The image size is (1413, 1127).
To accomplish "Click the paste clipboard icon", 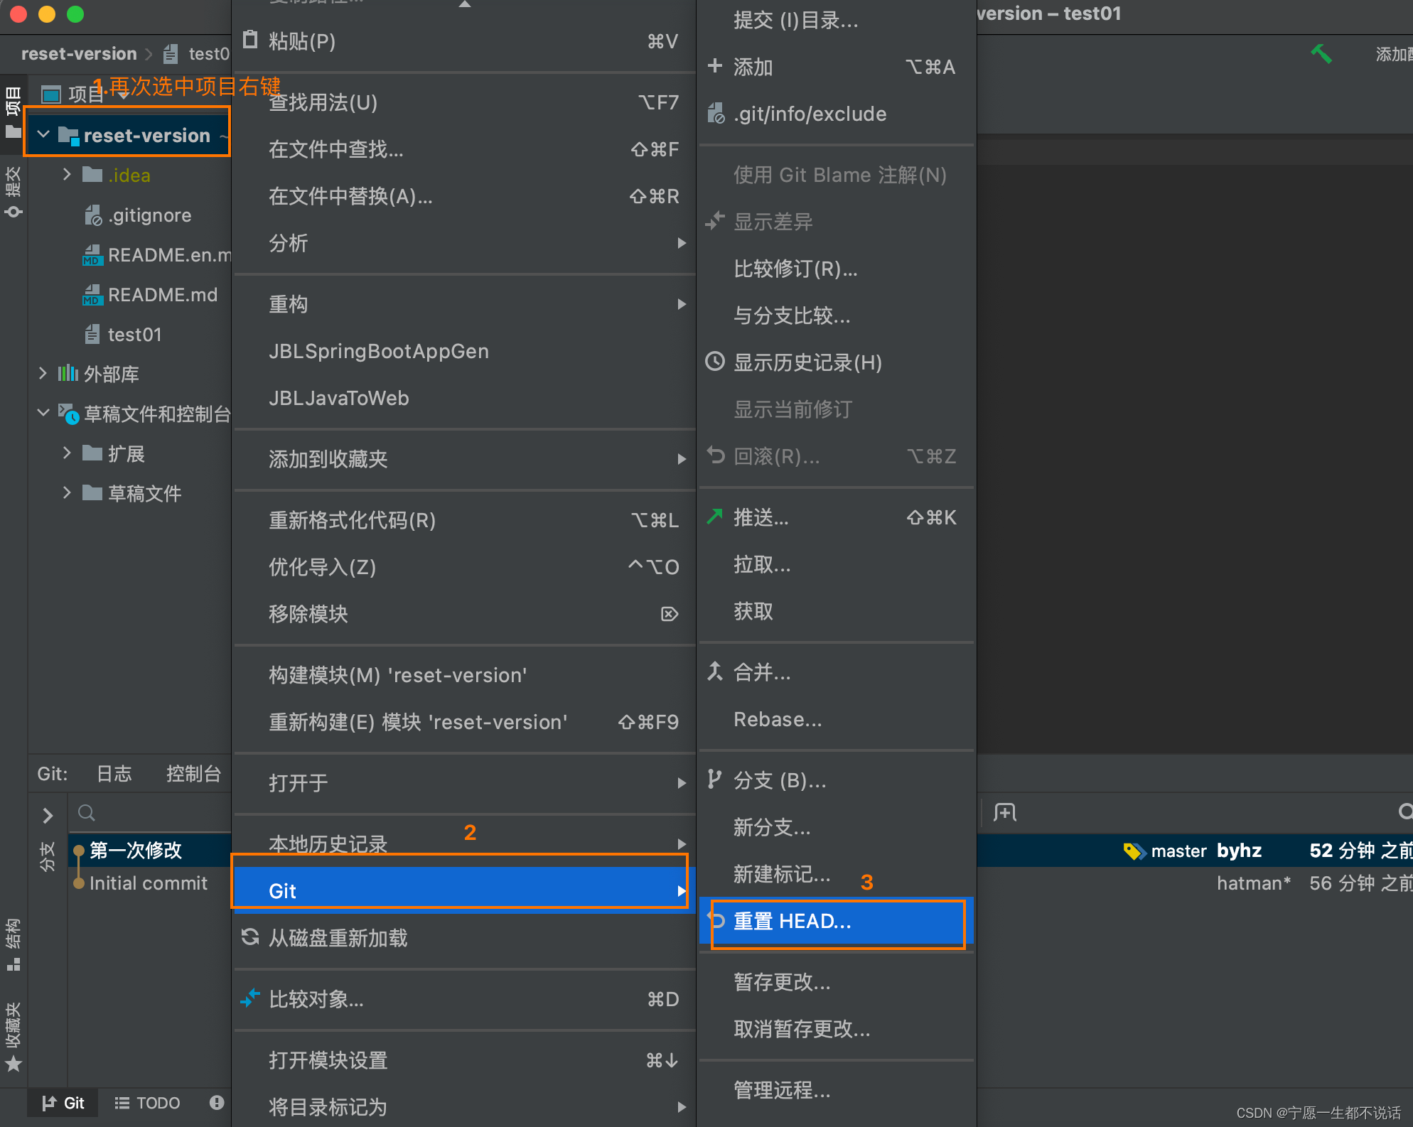I will pyautogui.click(x=250, y=40).
